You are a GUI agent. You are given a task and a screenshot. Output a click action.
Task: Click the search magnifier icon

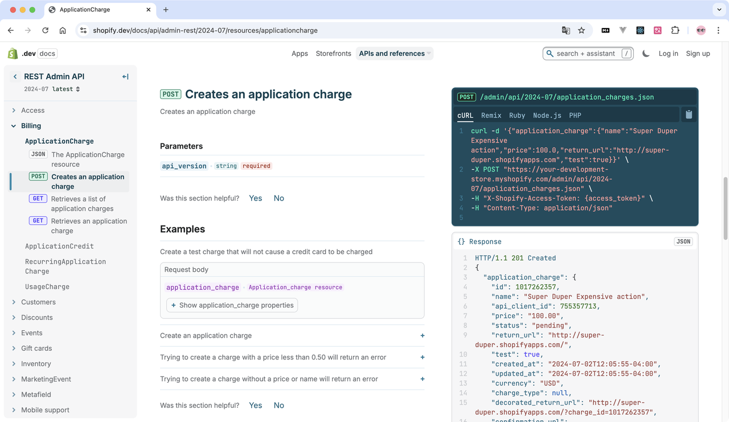550,54
